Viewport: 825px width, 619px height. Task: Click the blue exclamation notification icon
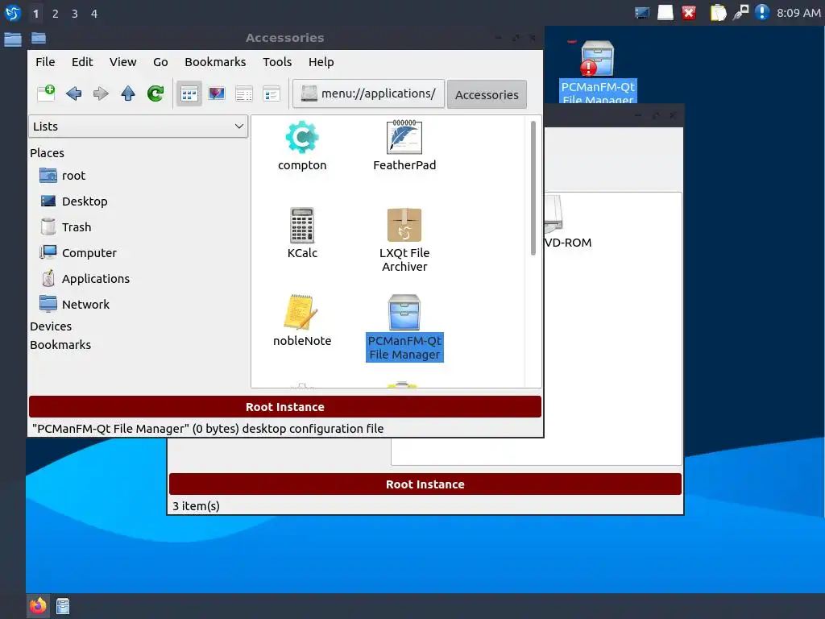click(x=762, y=12)
